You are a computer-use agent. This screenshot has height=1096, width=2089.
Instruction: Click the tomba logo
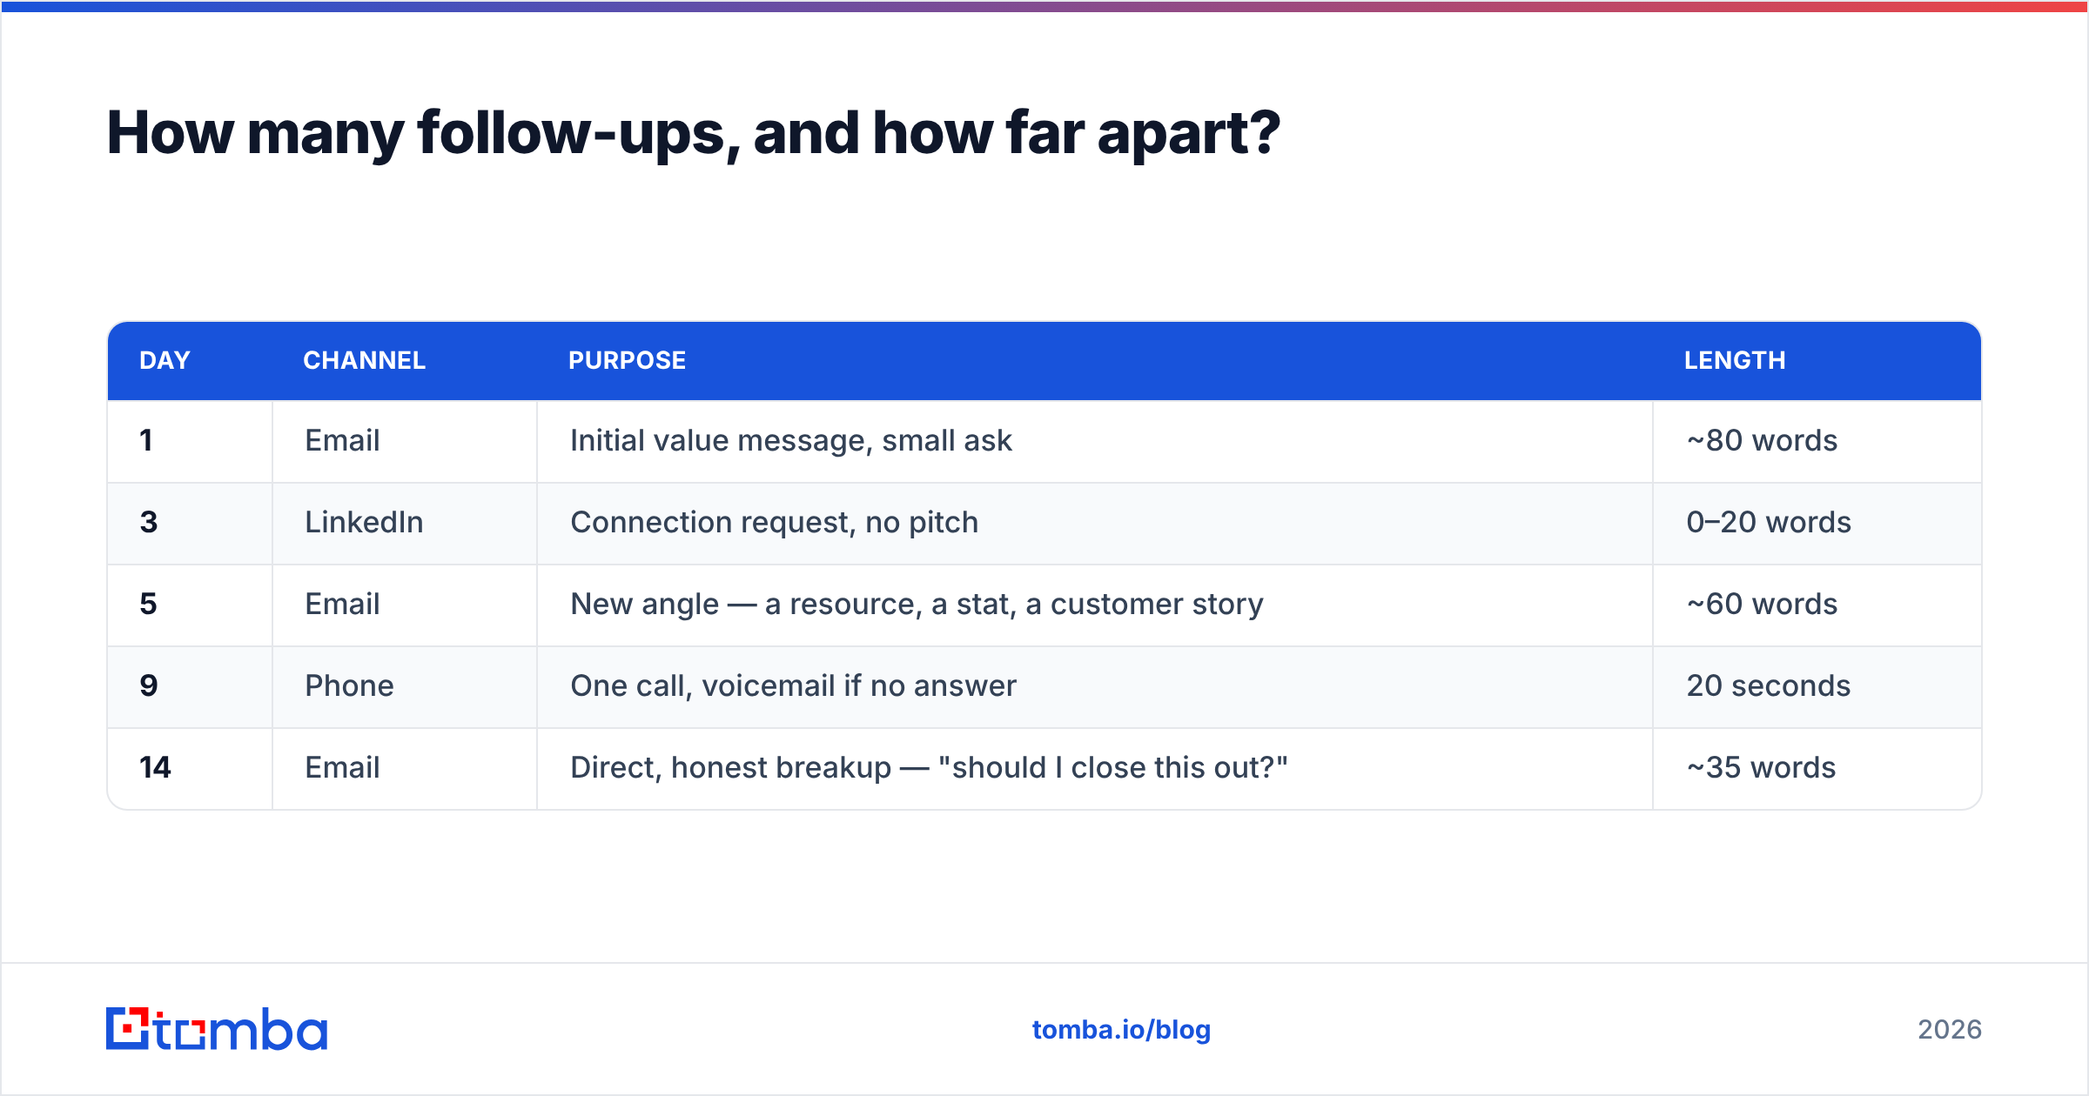point(217,1029)
